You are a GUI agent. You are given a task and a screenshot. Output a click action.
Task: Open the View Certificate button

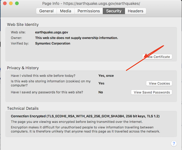coord(157,57)
